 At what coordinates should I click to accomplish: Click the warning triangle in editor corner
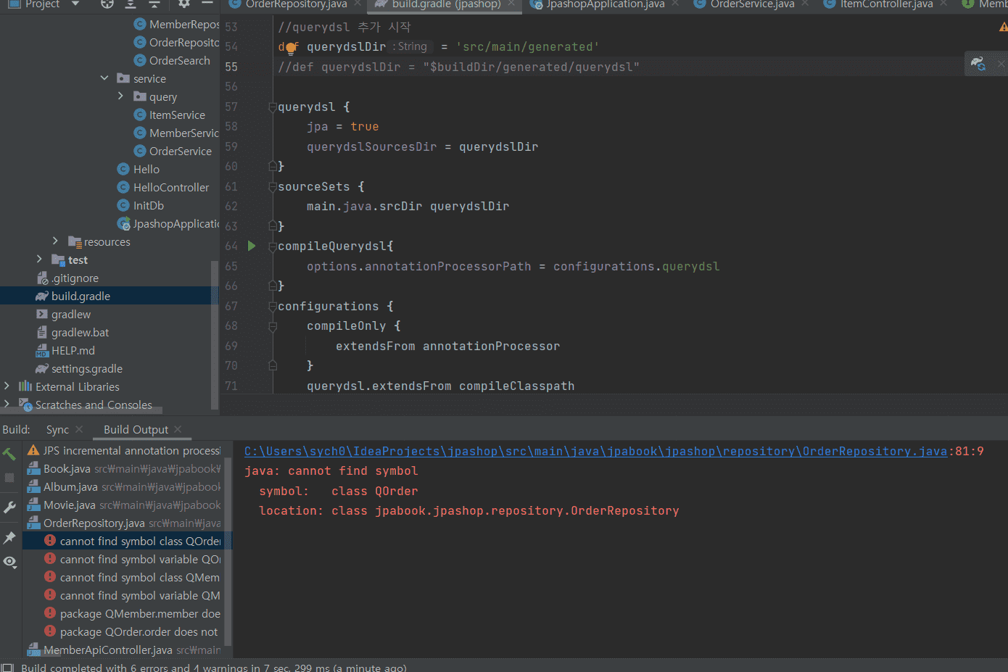click(x=1004, y=28)
